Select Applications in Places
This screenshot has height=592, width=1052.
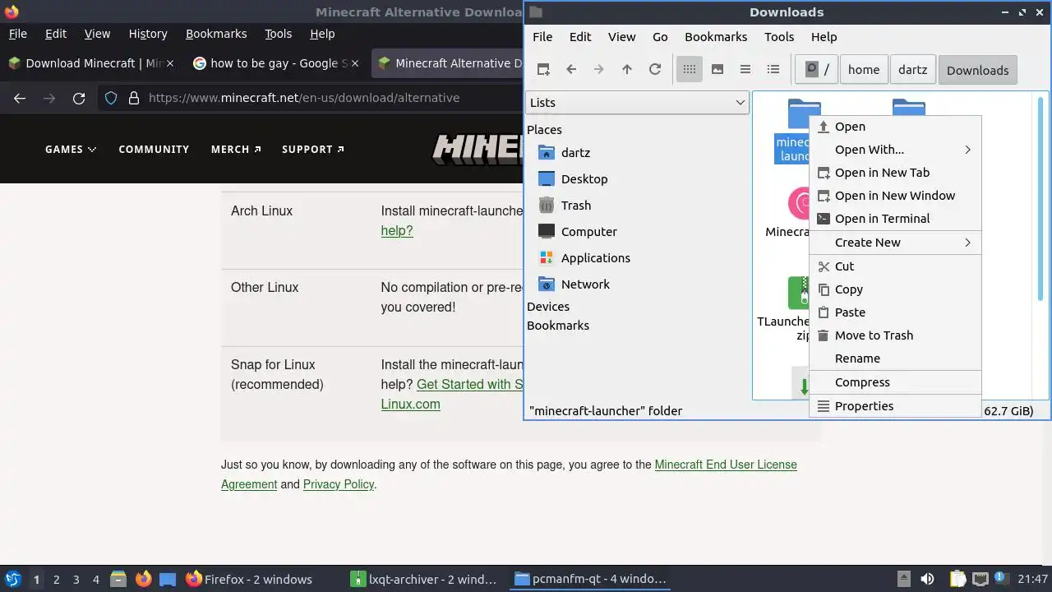click(595, 258)
